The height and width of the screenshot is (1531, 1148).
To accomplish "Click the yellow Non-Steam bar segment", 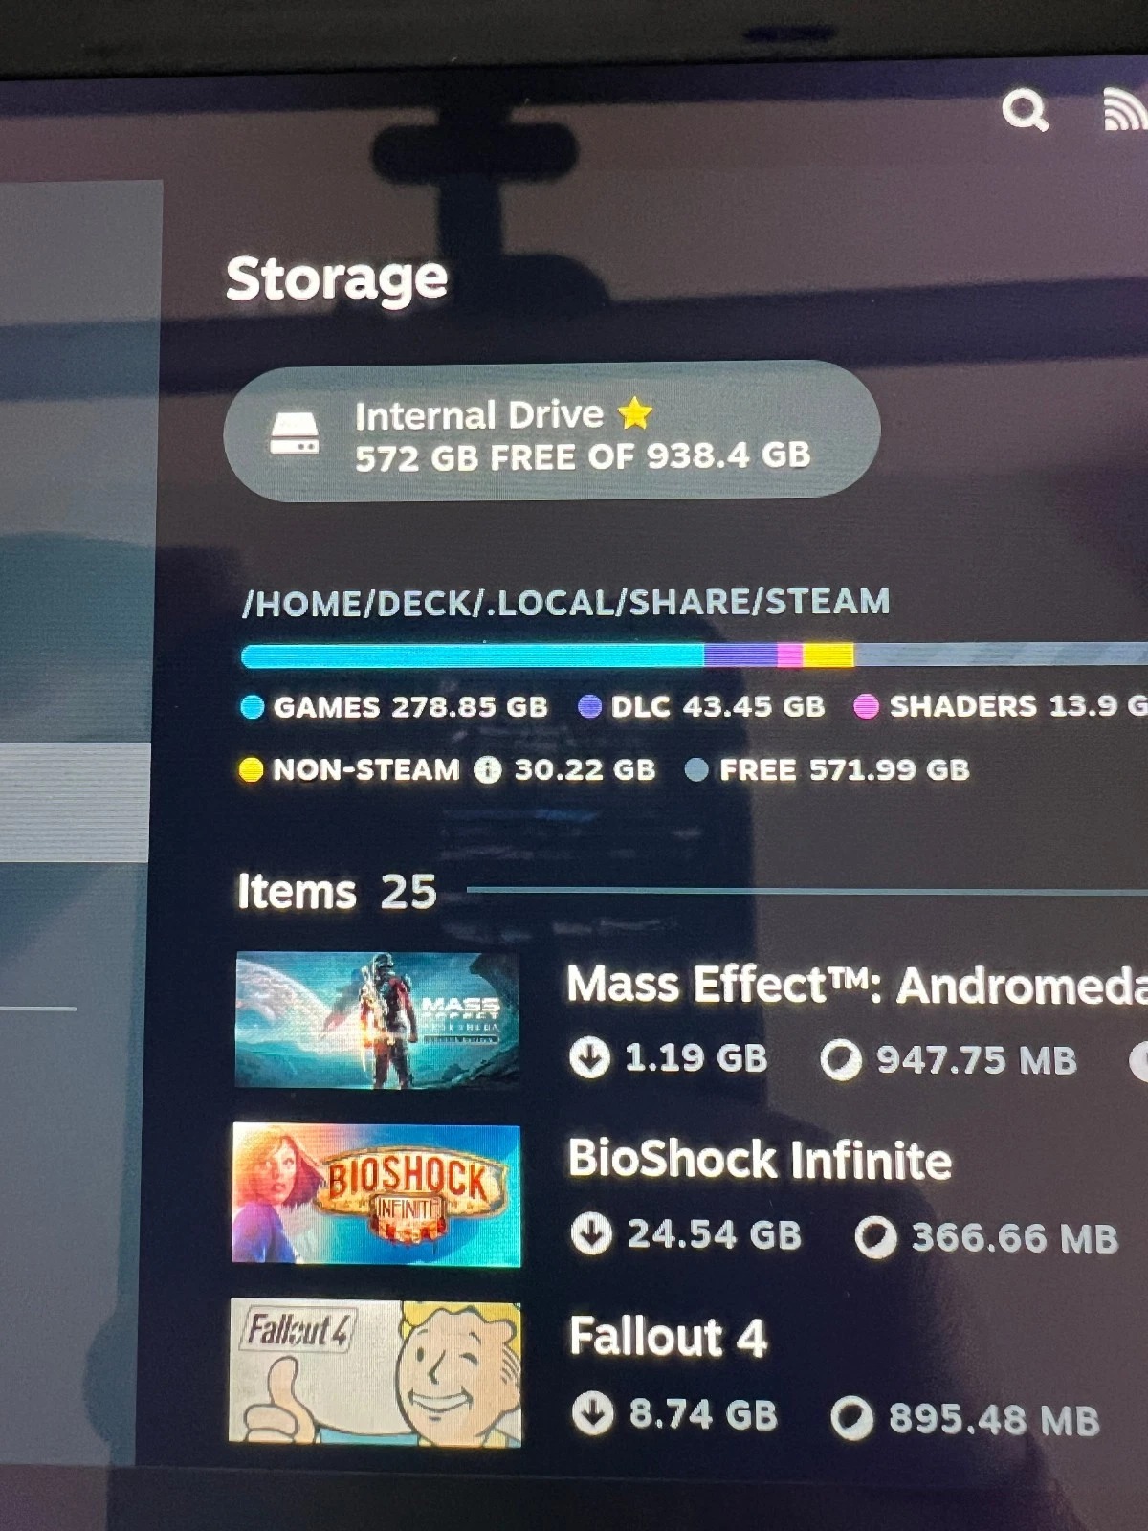I will pyautogui.click(x=828, y=655).
